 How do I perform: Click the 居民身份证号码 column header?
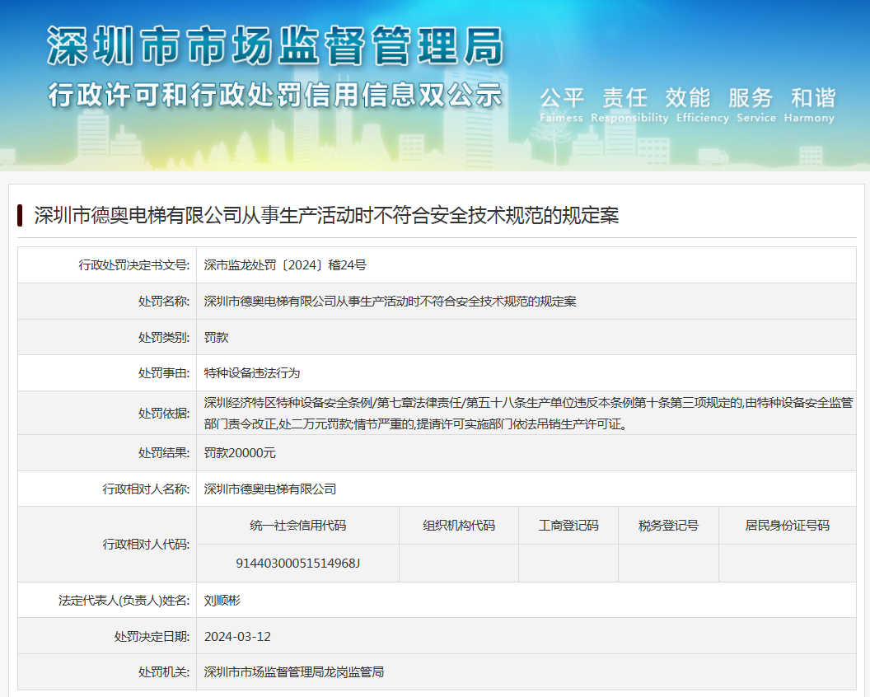click(787, 526)
